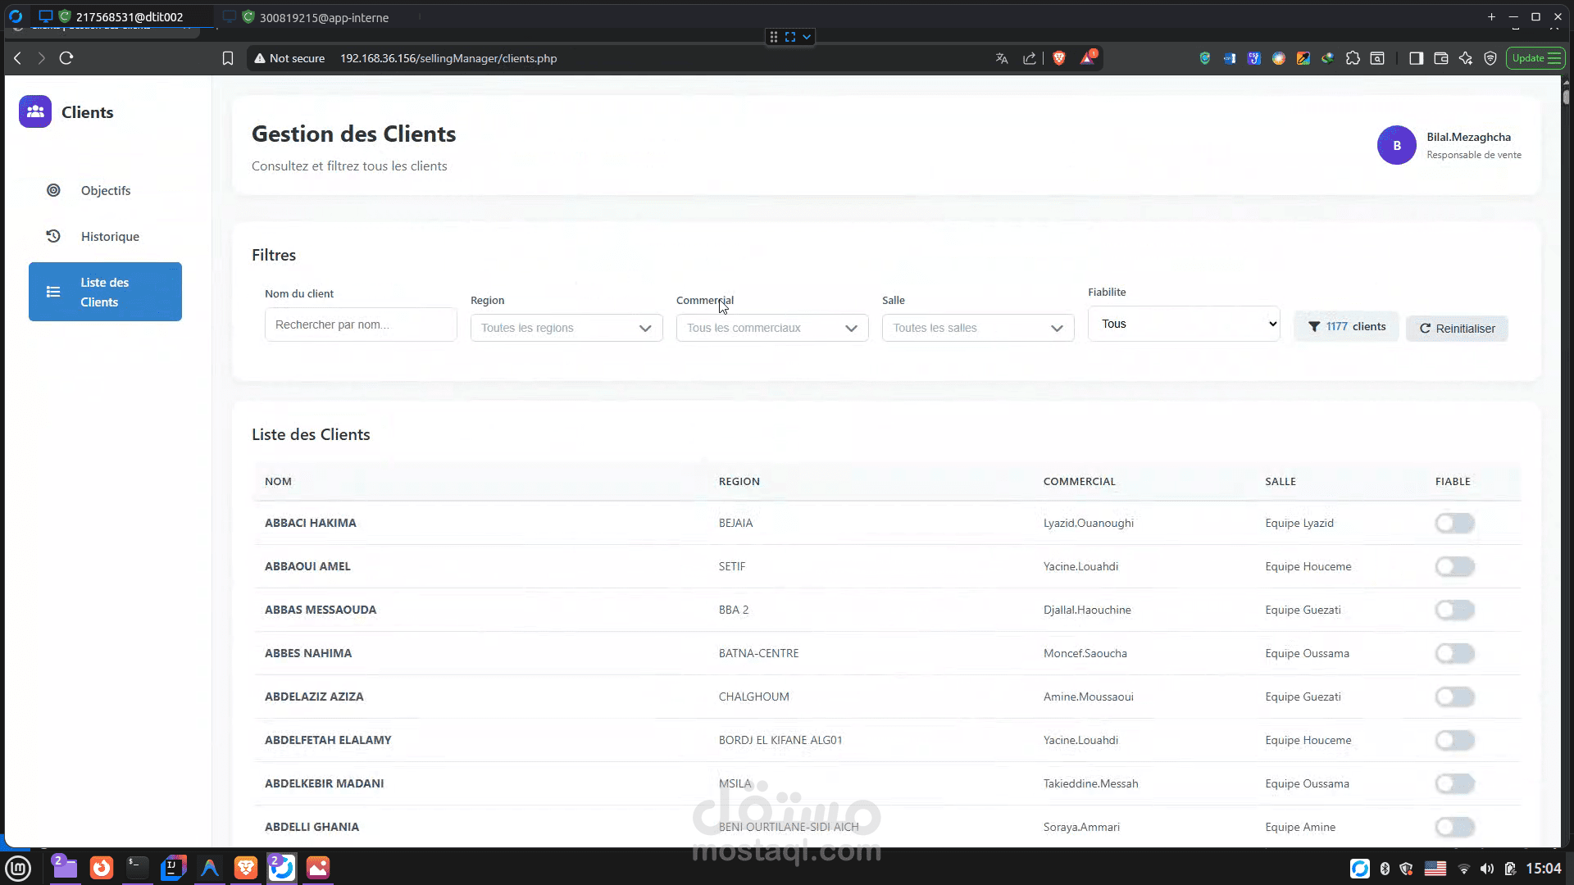1574x885 pixels.
Task: Click the bookmark icon in address bar
Action: (228, 58)
